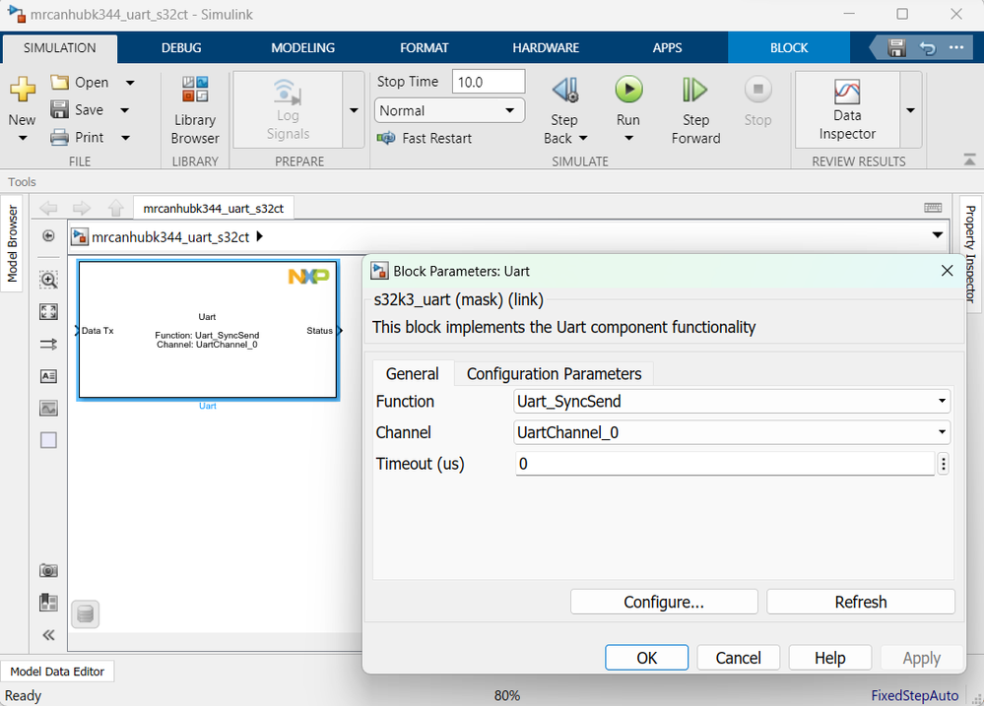Switch to the DEBUG tab

[181, 47]
